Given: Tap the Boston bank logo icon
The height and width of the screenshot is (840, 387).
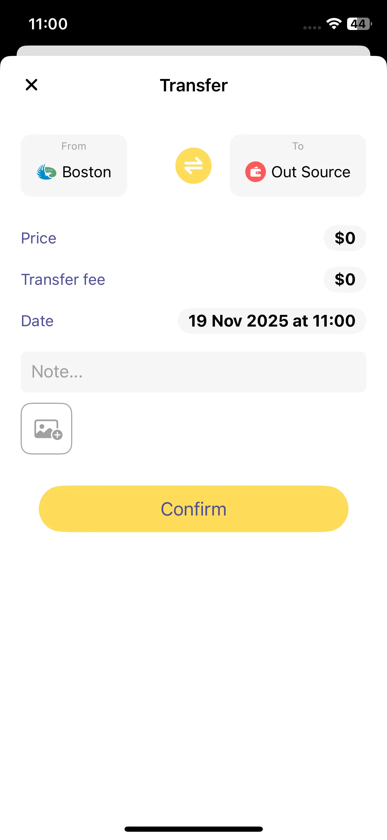Looking at the screenshot, I should [x=46, y=172].
